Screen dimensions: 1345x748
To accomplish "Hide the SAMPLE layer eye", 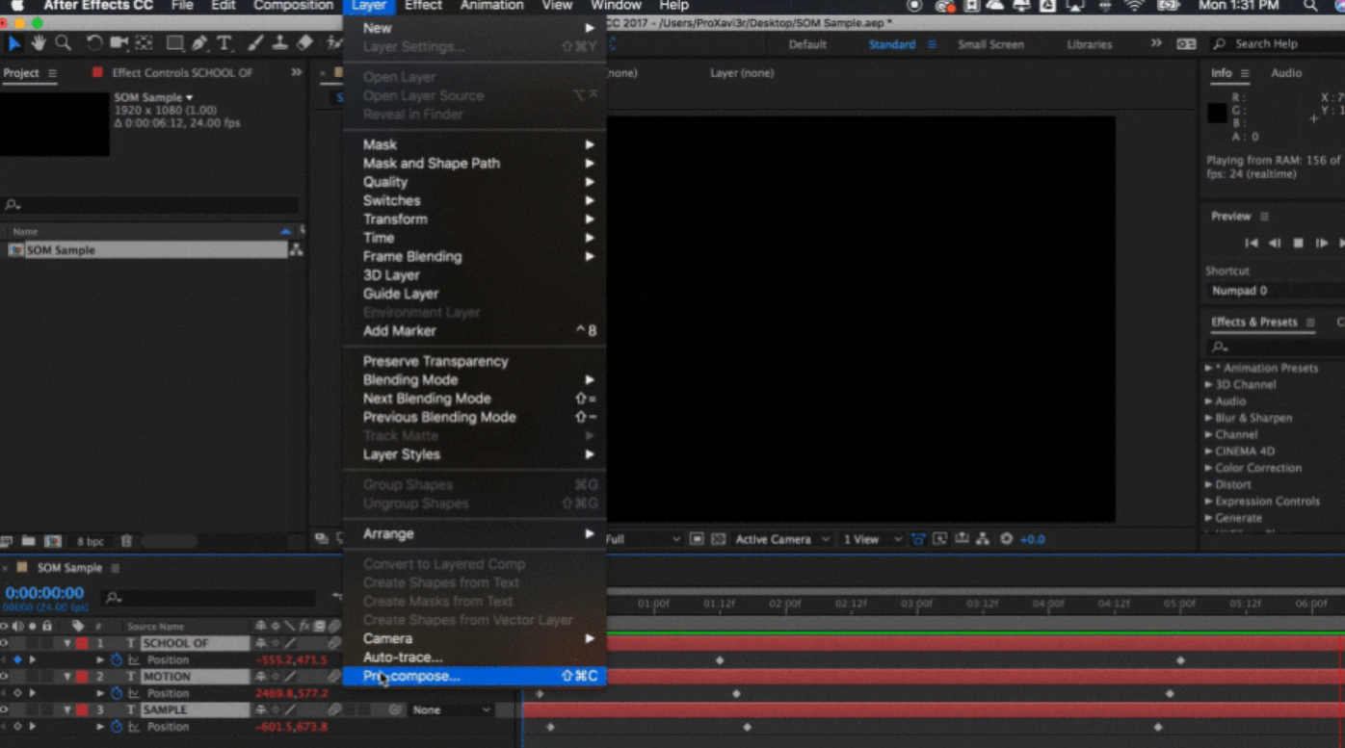I will 5,709.
